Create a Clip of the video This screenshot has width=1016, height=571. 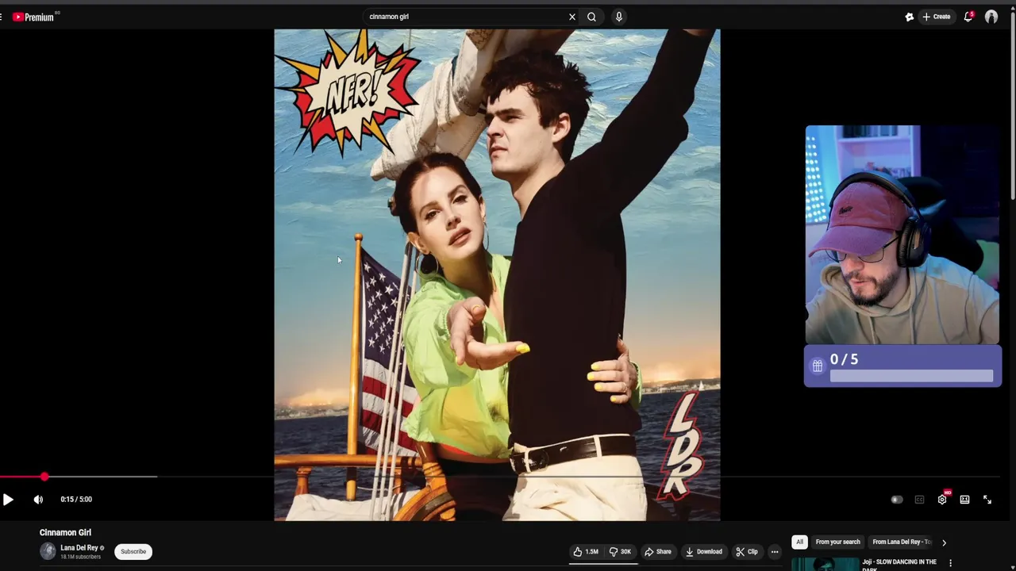[x=747, y=552]
